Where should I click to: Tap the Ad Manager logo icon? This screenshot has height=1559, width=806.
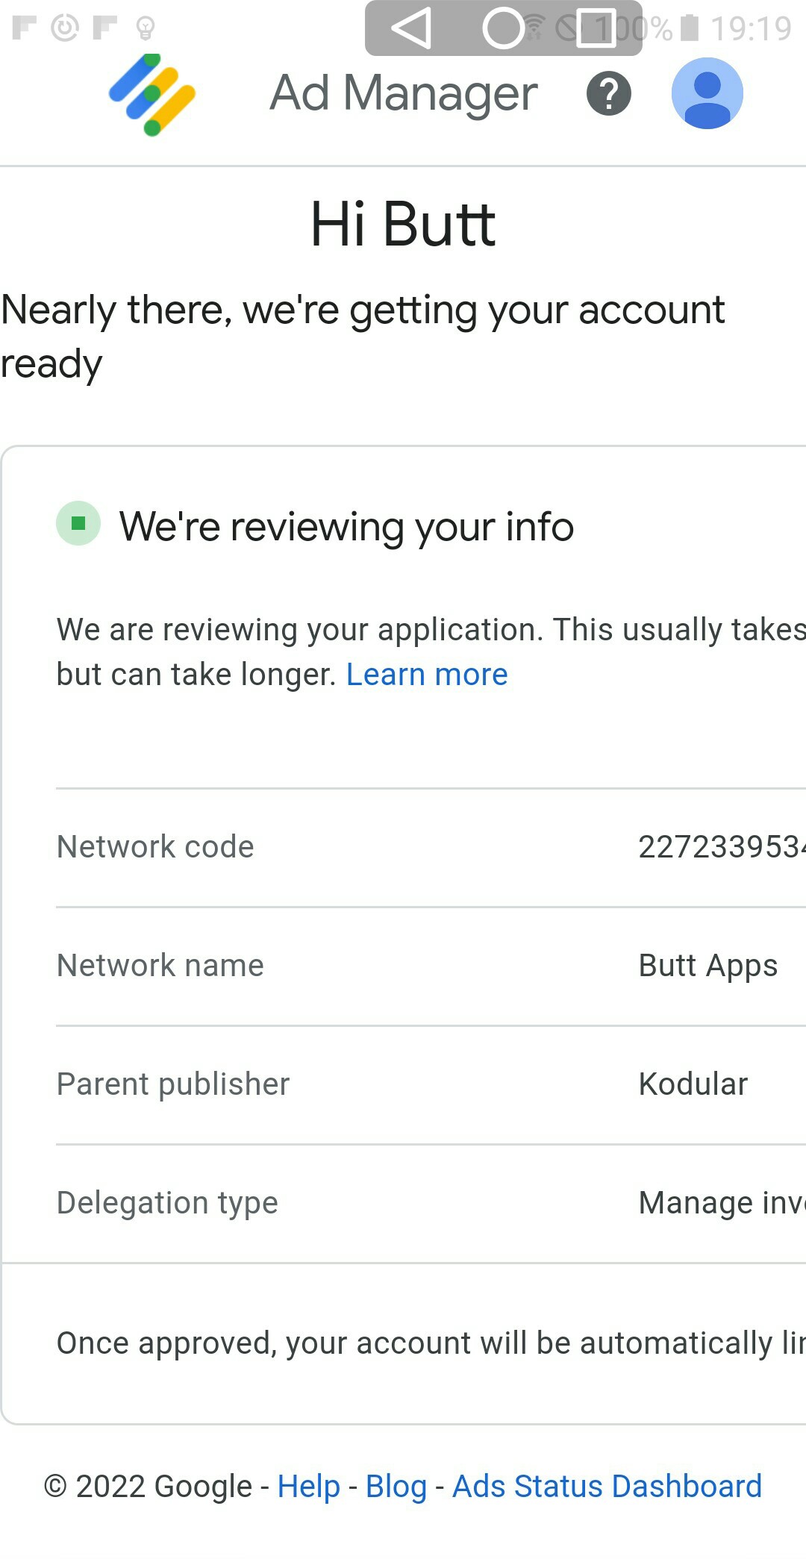click(x=152, y=95)
